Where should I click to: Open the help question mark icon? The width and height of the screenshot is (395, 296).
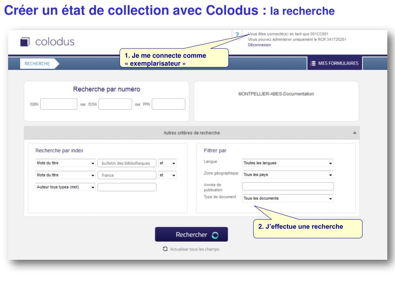pos(237,34)
